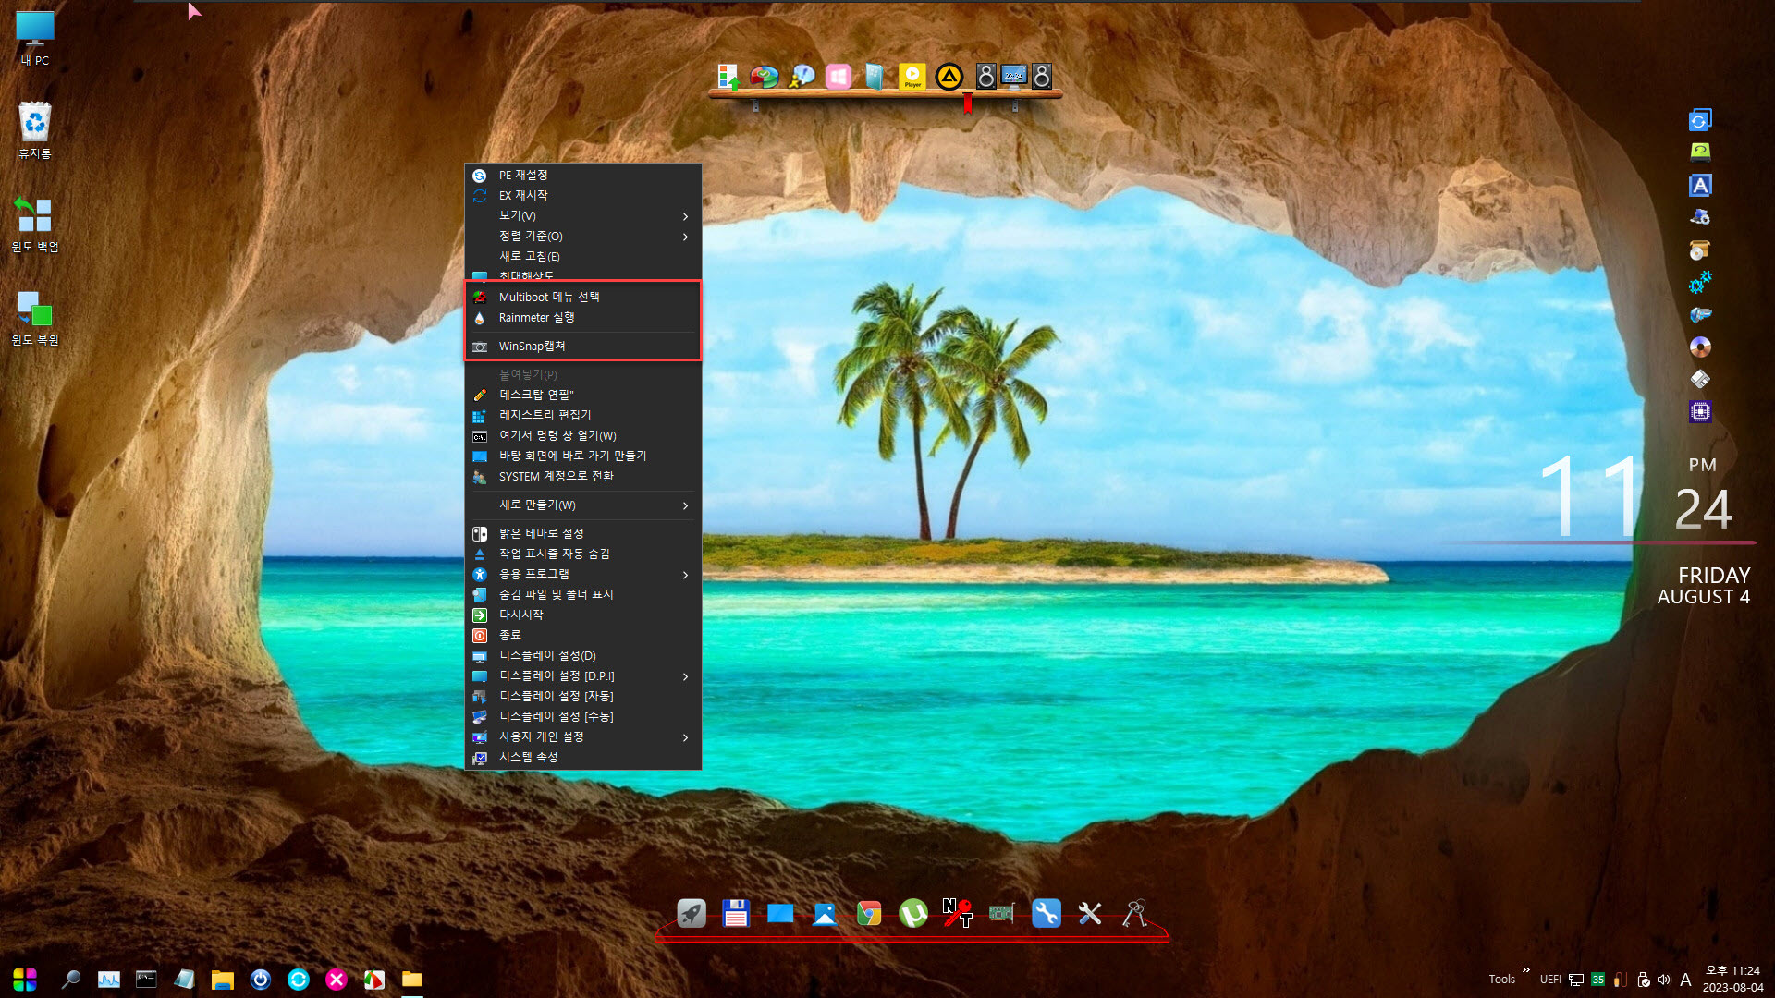Open the command prompt icon on the taskbar
Viewport: 1775px width, 998px height.
tap(146, 980)
